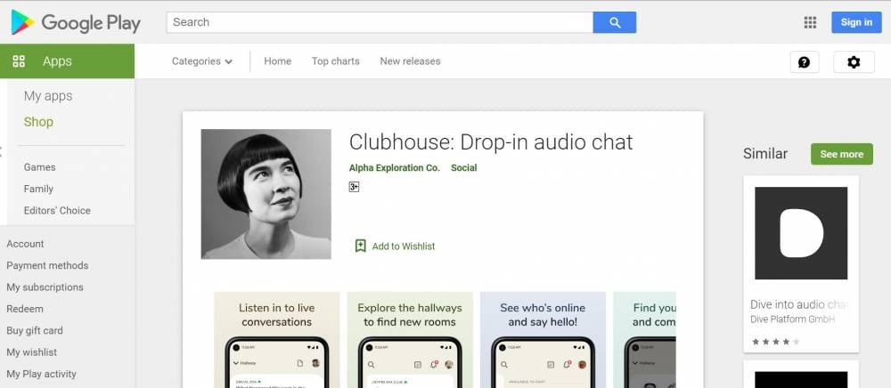Click the Clubhouse app icon portrait
The width and height of the screenshot is (891, 388).
(x=266, y=194)
